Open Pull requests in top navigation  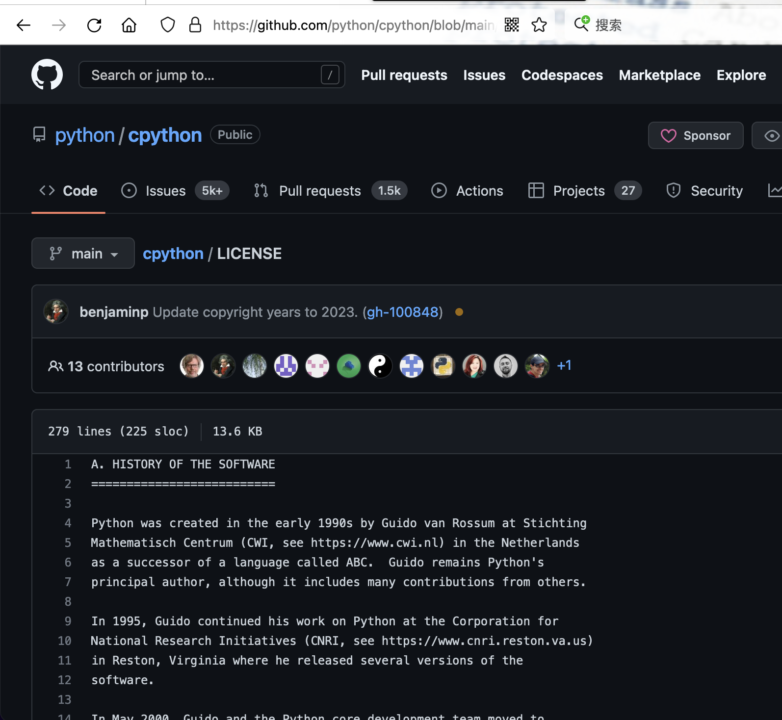(x=404, y=75)
